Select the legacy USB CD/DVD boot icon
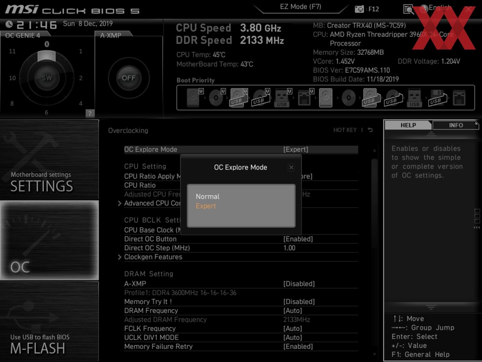The image size is (482, 362). coord(393,98)
